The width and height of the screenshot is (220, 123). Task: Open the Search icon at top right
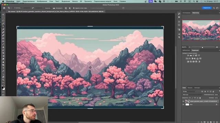click(x=214, y=8)
